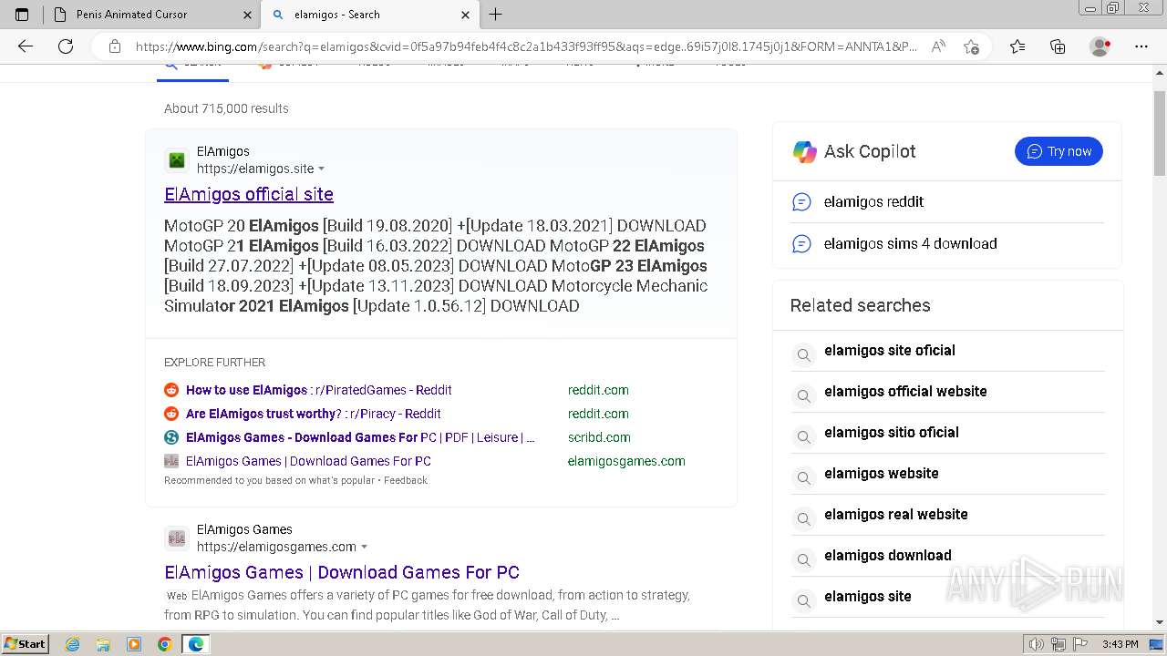Click the Feedback link under recommendations

tap(406, 480)
